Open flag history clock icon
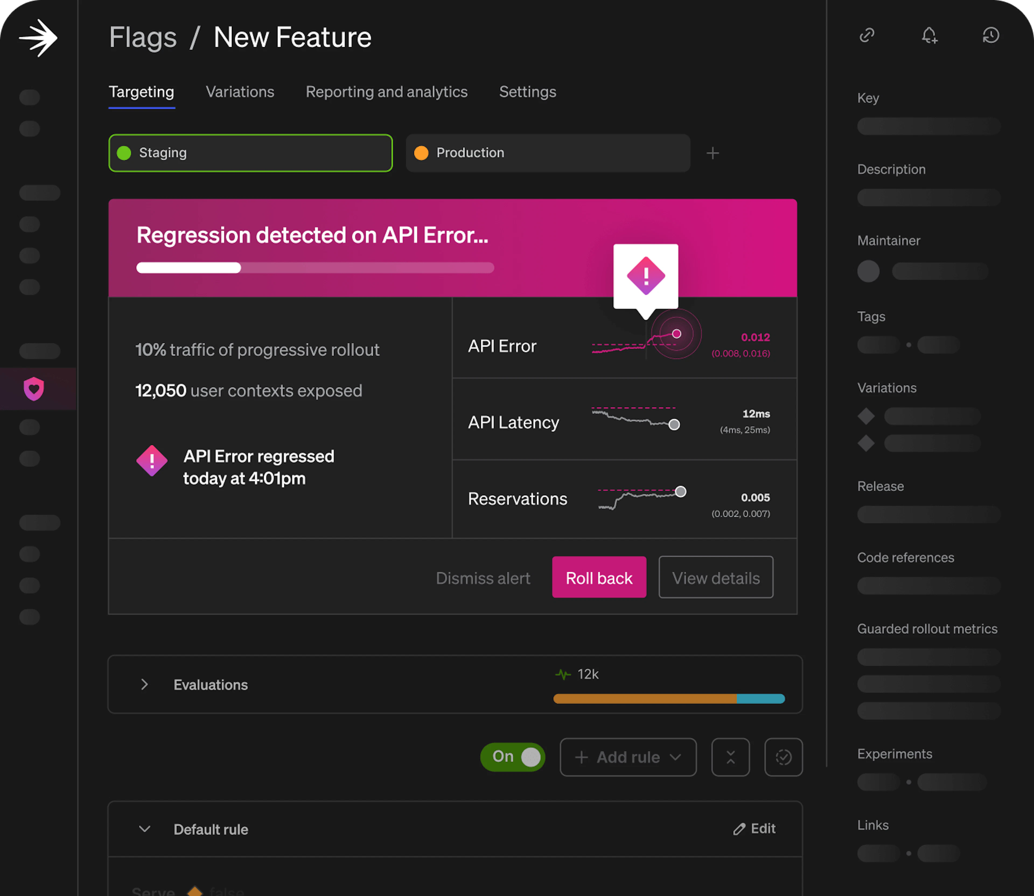 tap(990, 35)
